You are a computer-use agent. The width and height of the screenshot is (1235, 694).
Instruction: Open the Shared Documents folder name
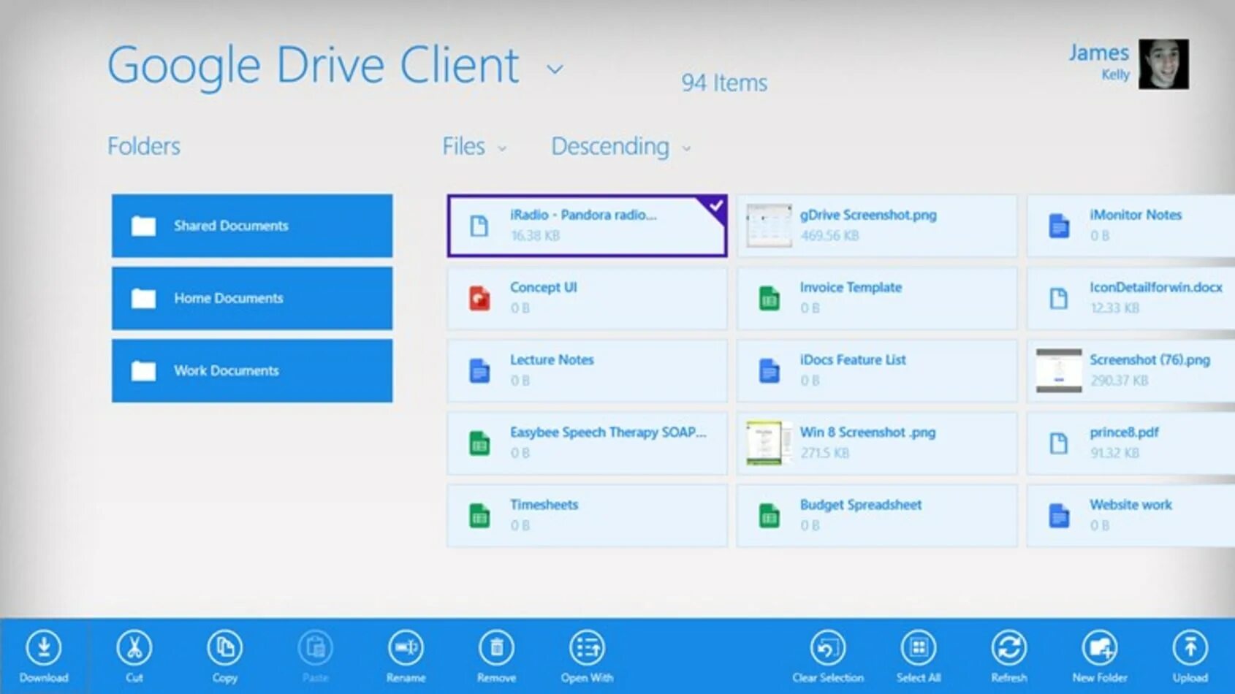231,226
